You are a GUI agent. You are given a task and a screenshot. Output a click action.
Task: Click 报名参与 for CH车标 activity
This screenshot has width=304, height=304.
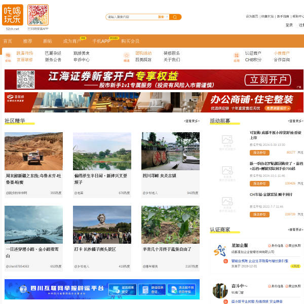[x=259, y=214]
